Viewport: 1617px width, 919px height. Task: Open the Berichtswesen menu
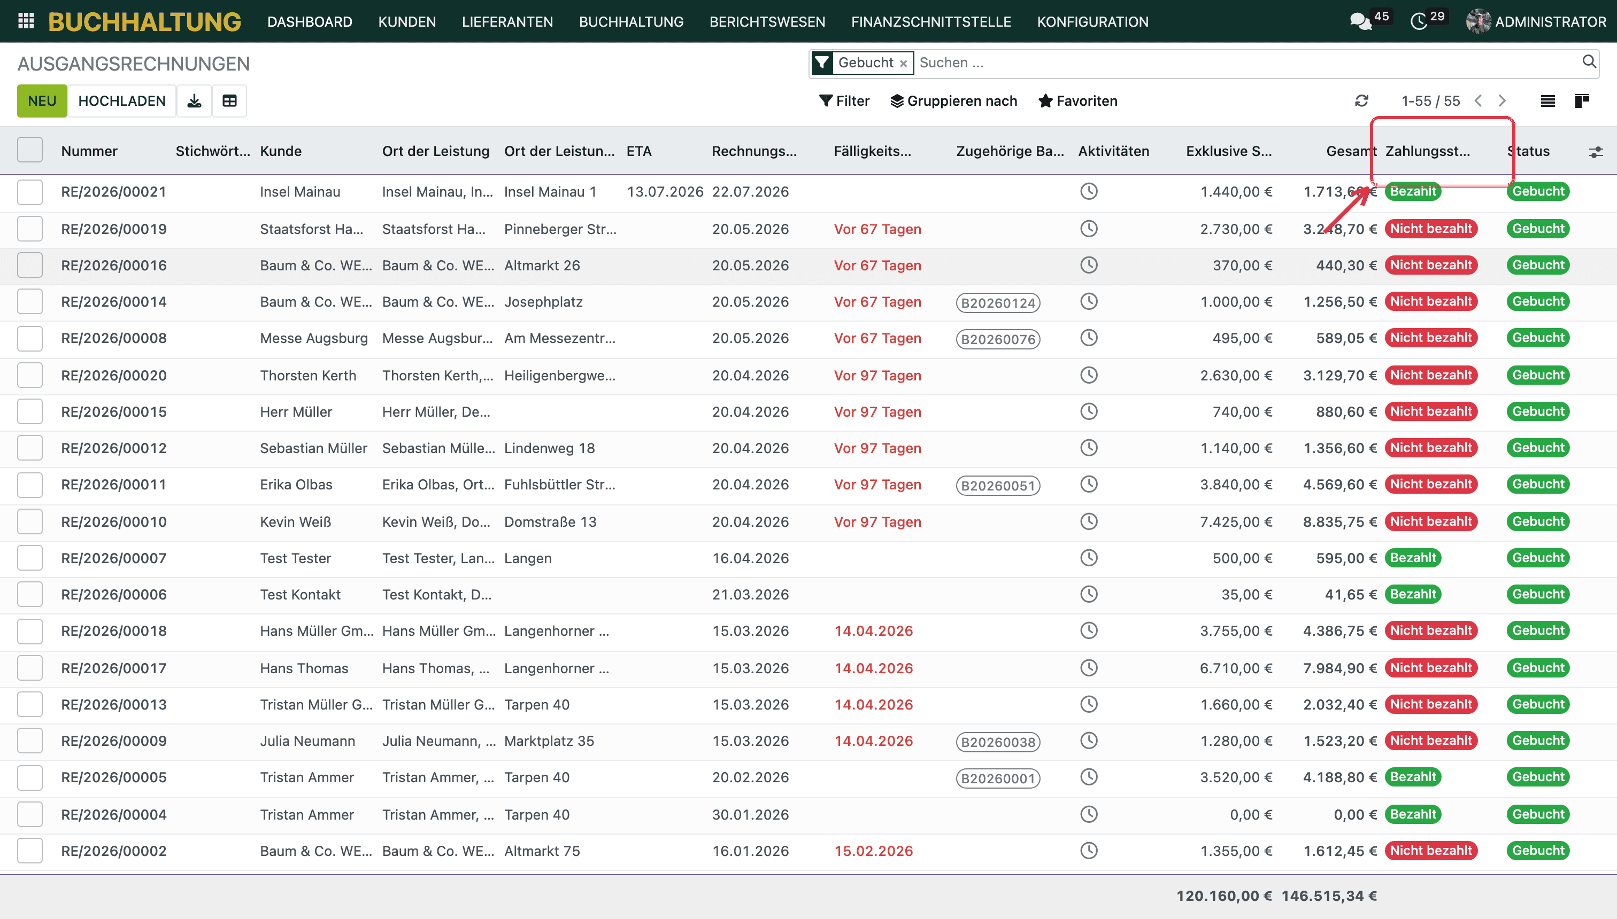tap(767, 21)
